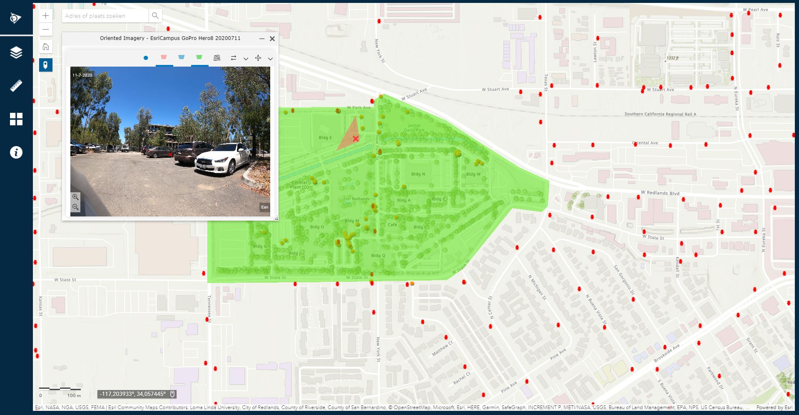
Task: Click the 'Jennie Davis Park' label
Action: point(414,128)
